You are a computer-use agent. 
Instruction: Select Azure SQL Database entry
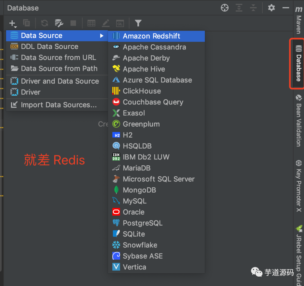click(156, 80)
